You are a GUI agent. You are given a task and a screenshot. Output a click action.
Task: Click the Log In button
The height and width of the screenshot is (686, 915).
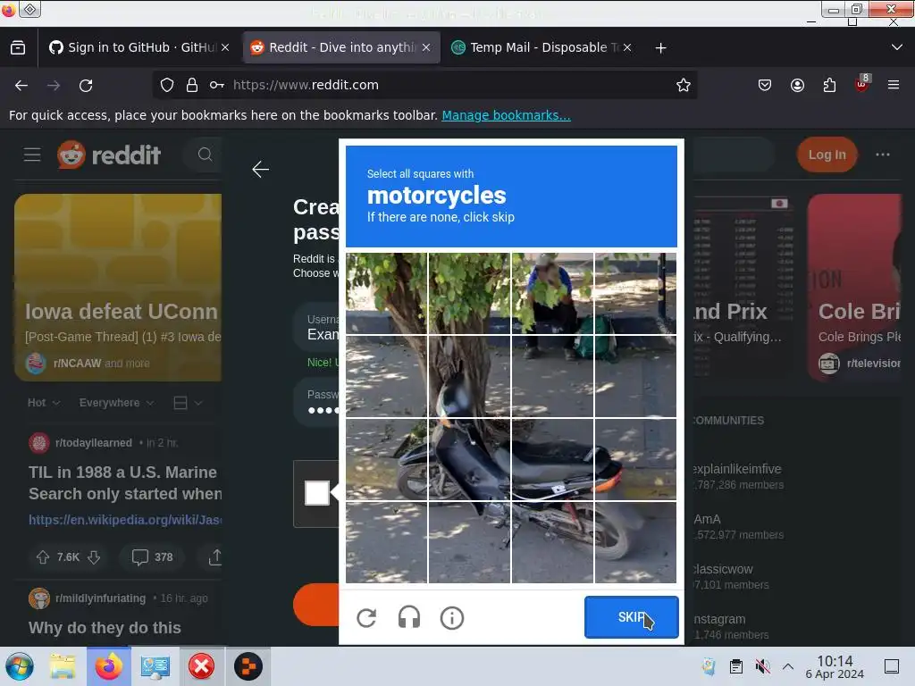point(827,155)
